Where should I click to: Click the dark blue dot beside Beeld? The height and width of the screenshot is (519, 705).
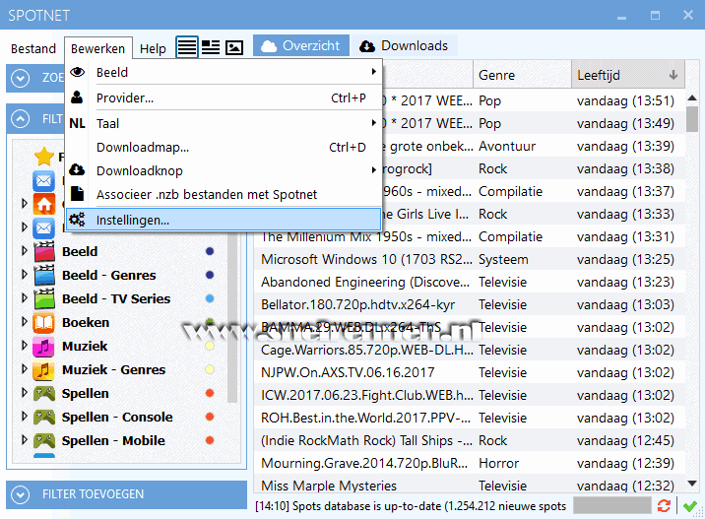point(210,251)
